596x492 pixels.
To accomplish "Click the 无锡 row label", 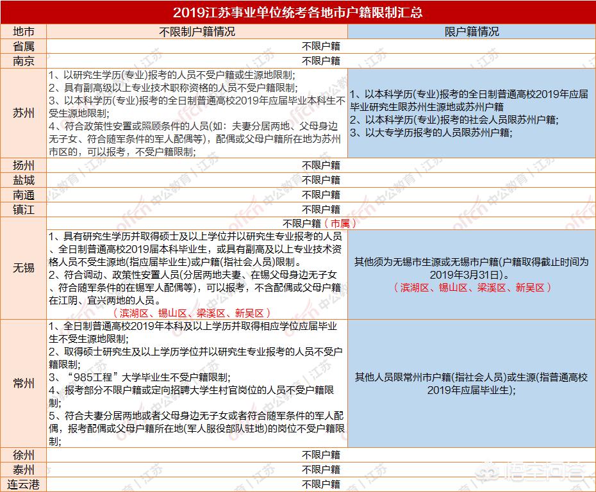I will click(24, 268).
